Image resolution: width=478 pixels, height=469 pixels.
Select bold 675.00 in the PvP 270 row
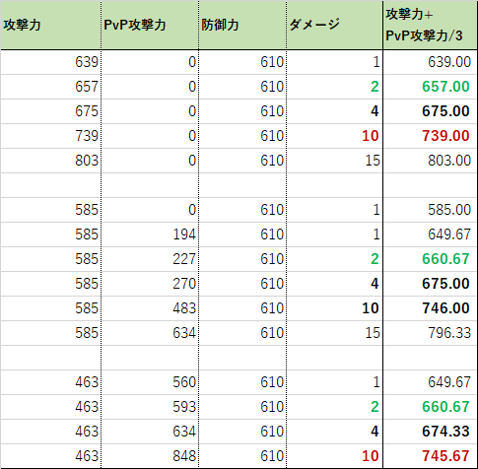click(x=431, y=284)
